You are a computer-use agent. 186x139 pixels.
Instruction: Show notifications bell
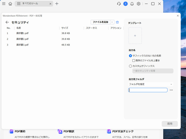[132, 4]
